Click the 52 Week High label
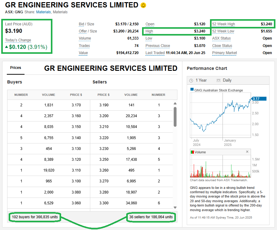Screen dimensions: 277x230 (x=224, y=24)
